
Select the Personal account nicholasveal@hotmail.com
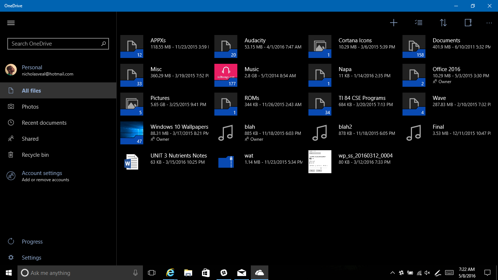tap(58, 70)
